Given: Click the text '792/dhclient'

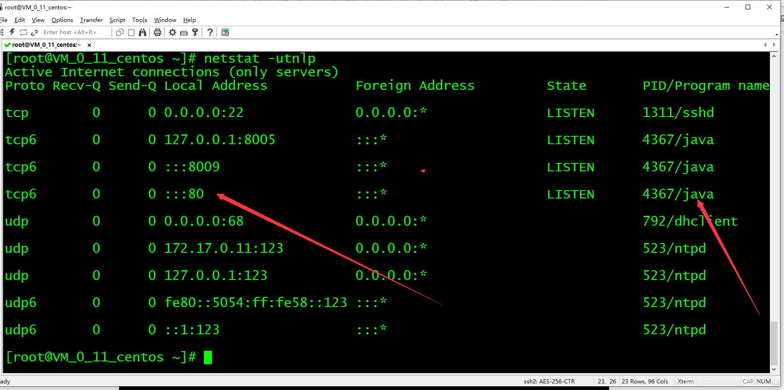Looking at the screenshot, I should pos(690,221).
